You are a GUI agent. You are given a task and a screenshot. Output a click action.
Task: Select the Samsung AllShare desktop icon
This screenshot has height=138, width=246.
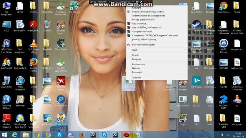(7, 102)
